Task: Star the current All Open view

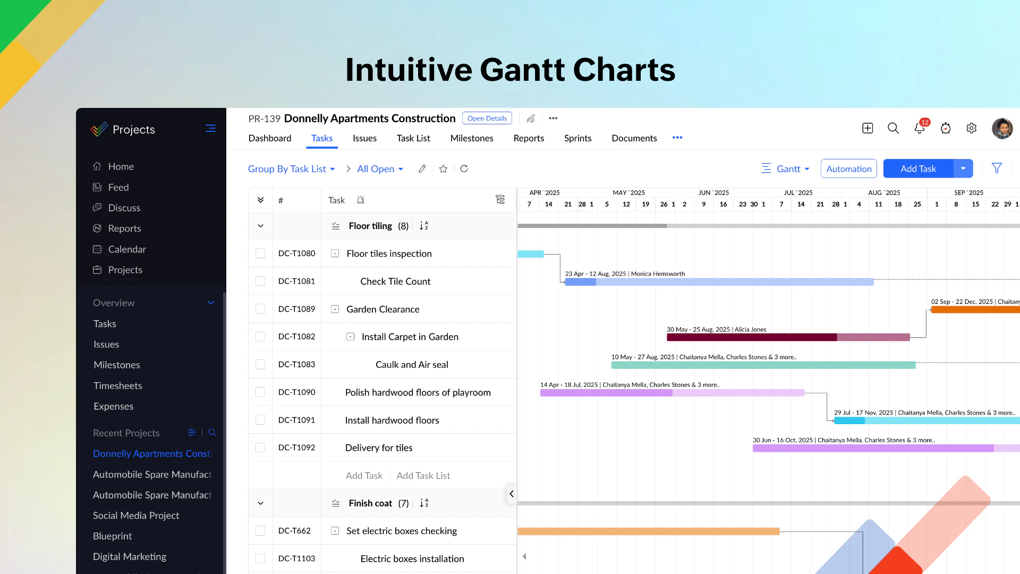Action: coord(443,168)
